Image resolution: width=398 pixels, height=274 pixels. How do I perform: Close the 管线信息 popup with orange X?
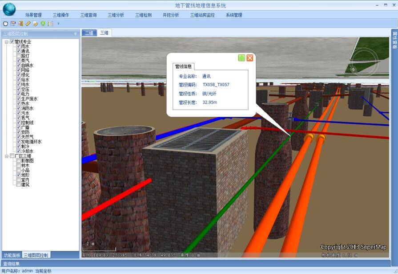(x=250, y=58)
